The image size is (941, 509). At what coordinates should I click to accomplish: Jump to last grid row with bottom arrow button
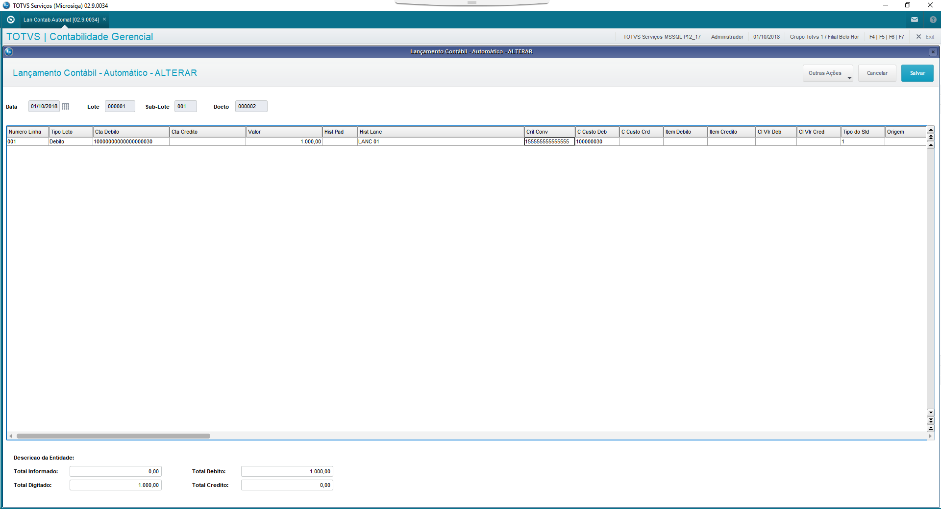931,428
